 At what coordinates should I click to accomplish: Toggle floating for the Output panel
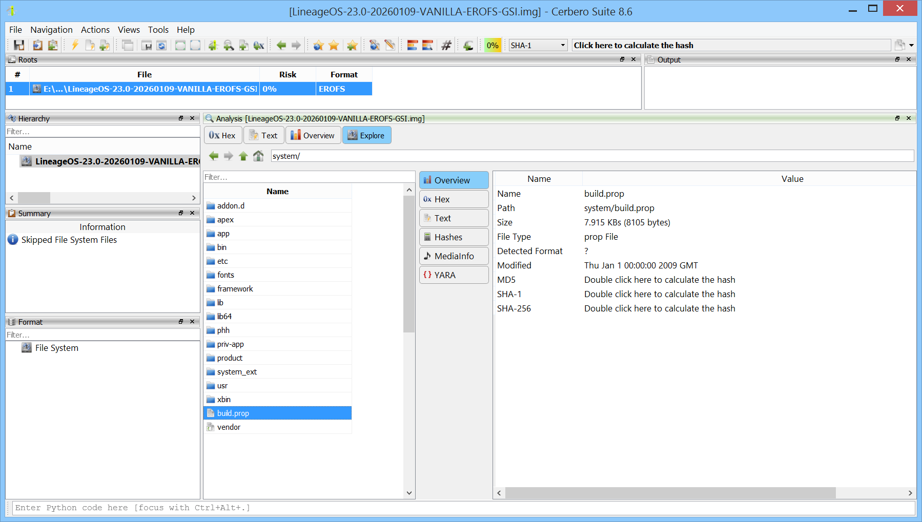click(x=897, y=59)
